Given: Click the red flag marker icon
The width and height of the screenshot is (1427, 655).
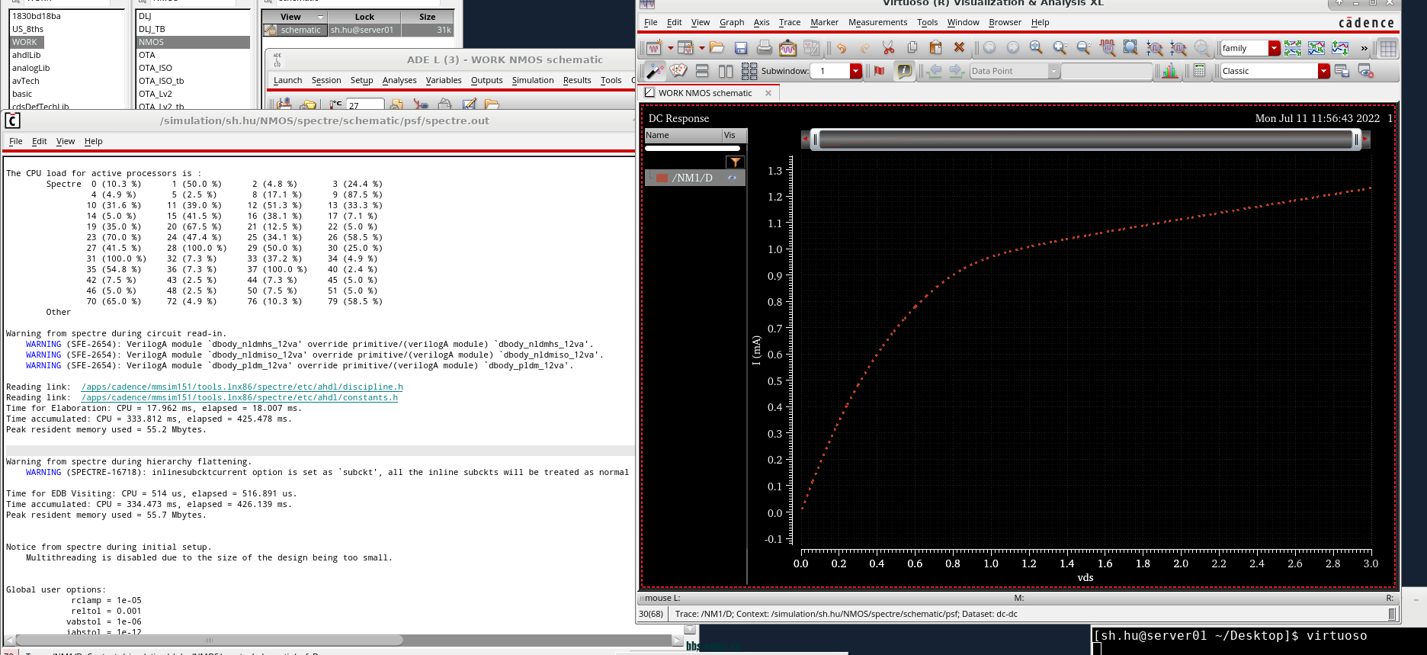Looking at the screenshot, I should click(880, 71).
